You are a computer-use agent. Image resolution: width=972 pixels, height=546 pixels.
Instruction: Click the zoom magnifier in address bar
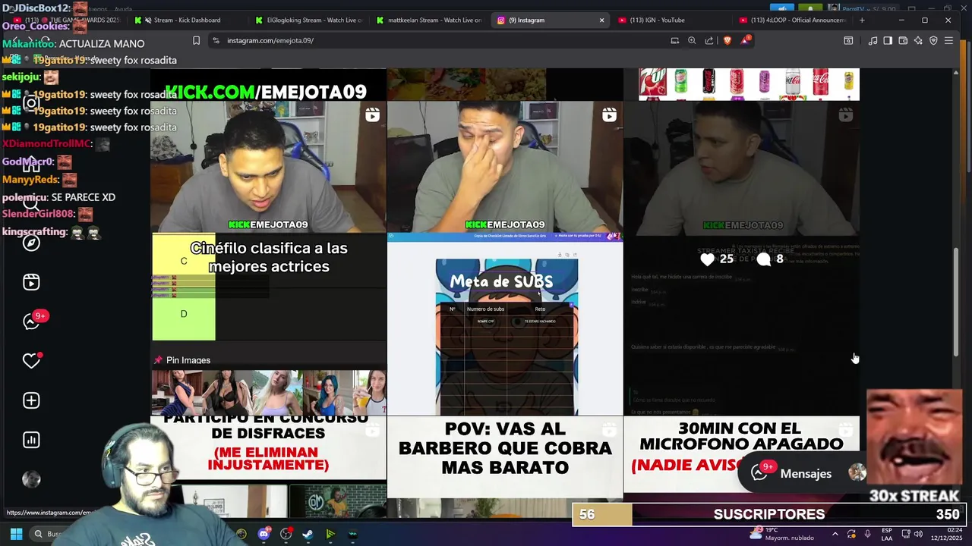[x=692, y=40]
